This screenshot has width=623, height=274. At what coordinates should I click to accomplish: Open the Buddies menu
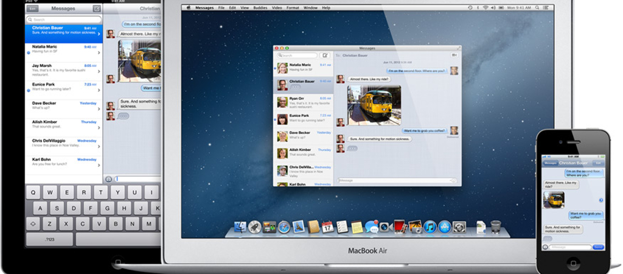(x=260, y=7)
